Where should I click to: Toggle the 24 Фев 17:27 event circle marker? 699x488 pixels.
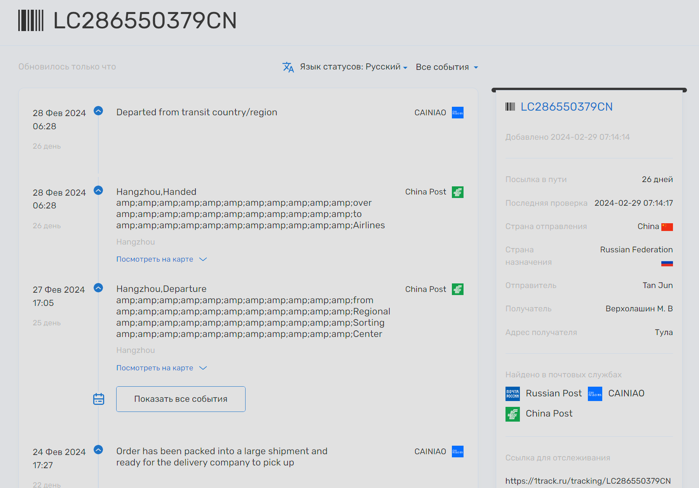point(98,450)
